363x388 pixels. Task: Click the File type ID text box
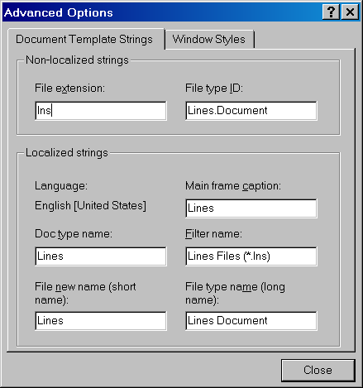point(251,111)
